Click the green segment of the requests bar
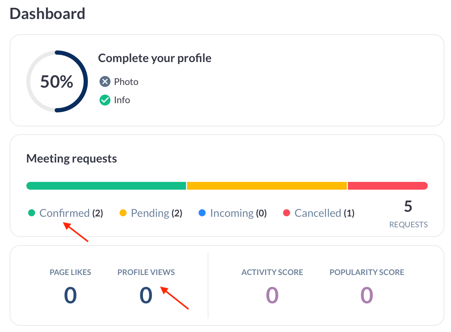Image resolution: width=451 pixels, height=332 pixels. (106, 186)
